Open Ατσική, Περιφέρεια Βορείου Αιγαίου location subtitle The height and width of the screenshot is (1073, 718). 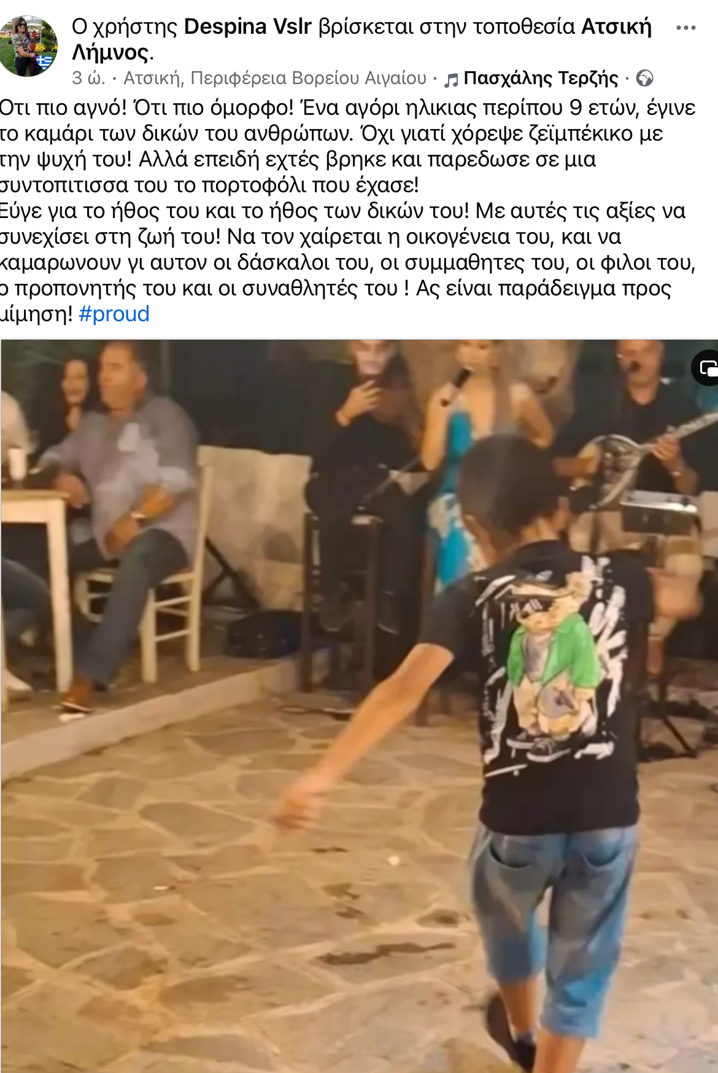tap(275, 79)
